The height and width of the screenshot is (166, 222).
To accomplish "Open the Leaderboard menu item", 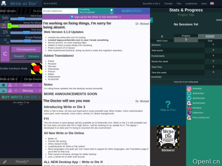I will 191,4.
